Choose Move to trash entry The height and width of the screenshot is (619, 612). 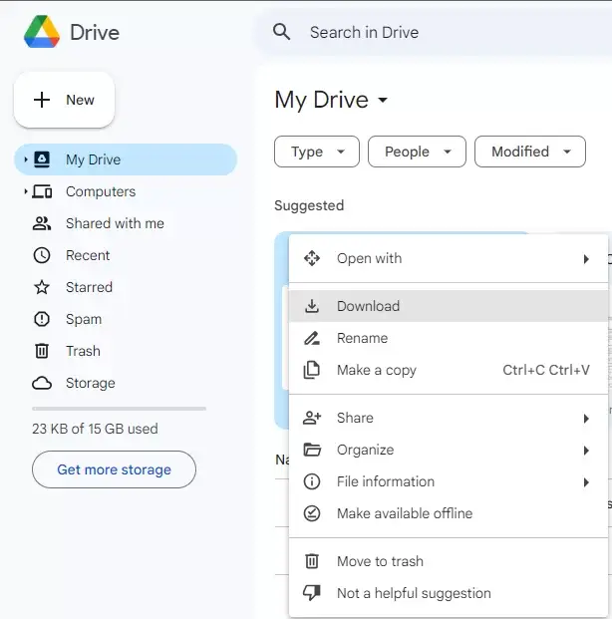(449, 561)
